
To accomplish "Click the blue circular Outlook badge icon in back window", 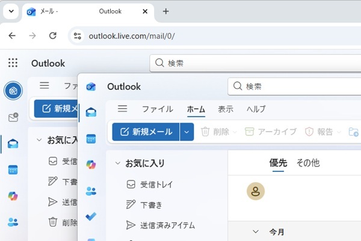I will tap(13, 91).
